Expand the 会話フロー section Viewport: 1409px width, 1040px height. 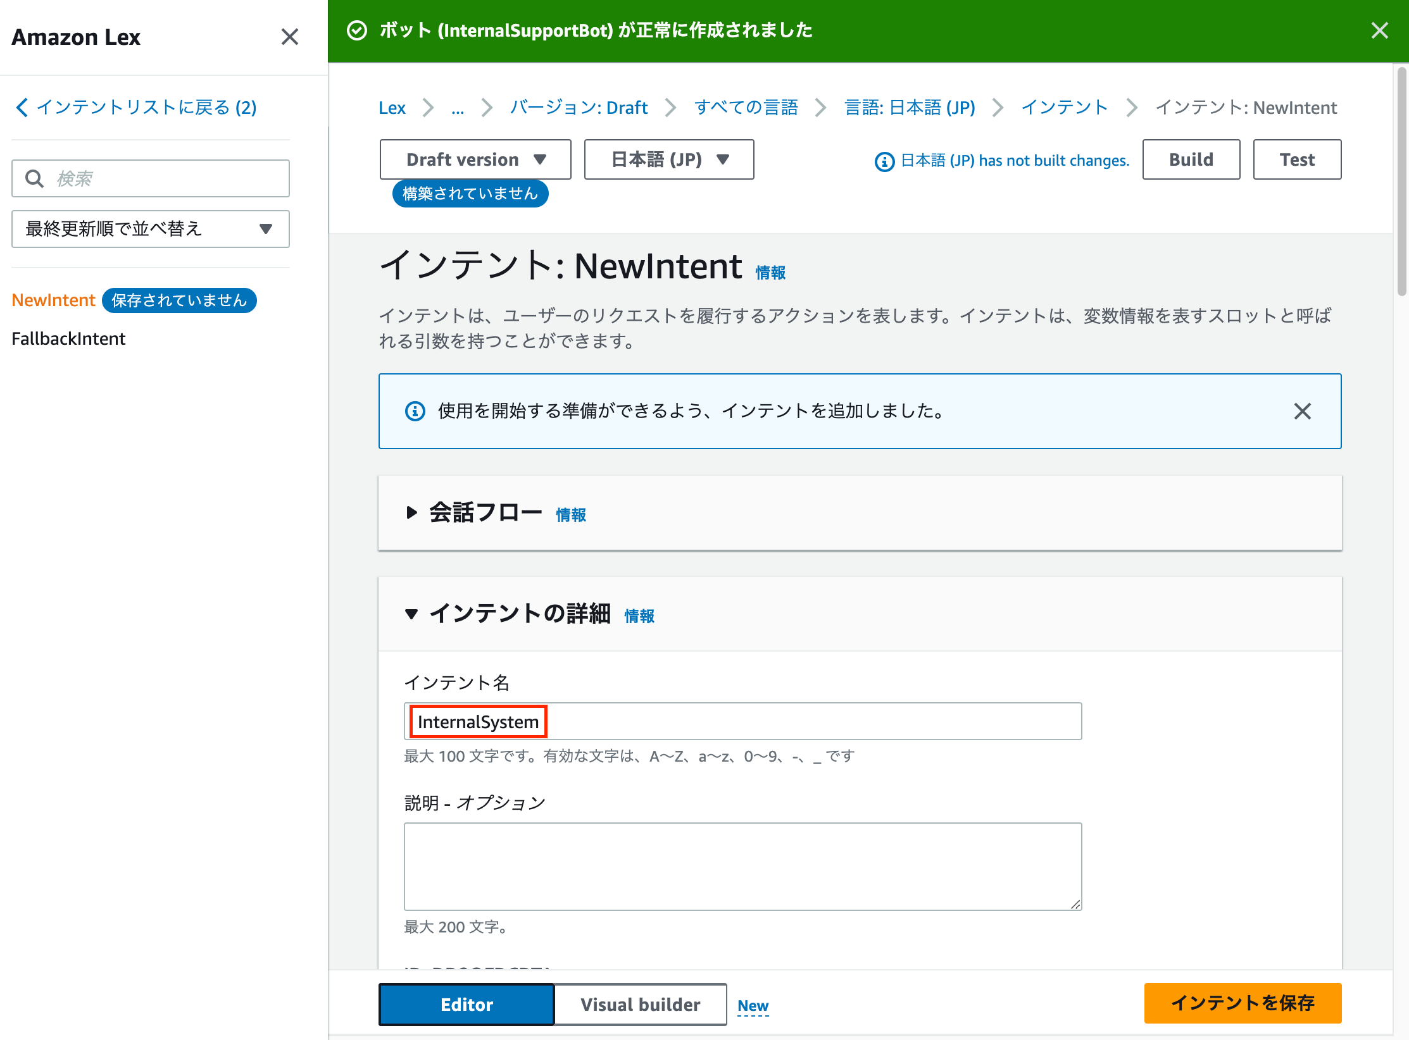411,512
